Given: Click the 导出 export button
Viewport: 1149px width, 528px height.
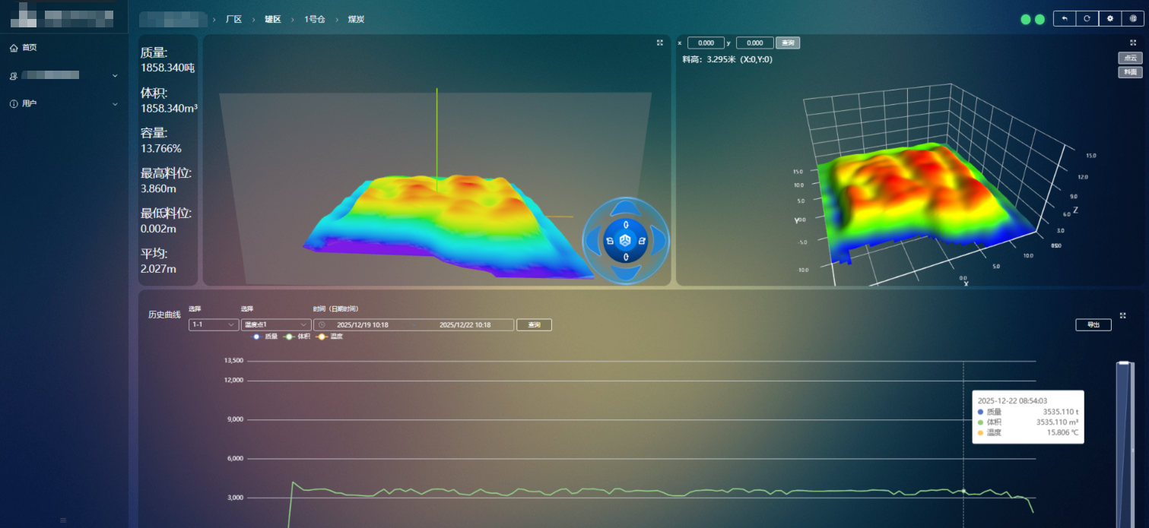Looking at the screenshot, I should pyautogui.click(x=1093, y=324).
